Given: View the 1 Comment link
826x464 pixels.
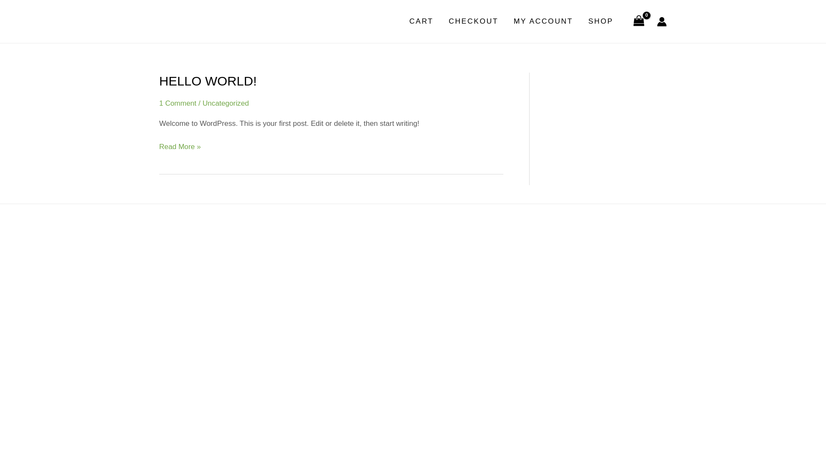Looking at the screenshot, I should 178,104.
